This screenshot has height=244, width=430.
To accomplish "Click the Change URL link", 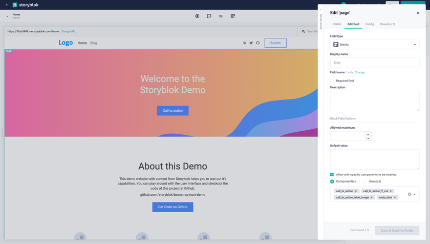I will (68, 31).
